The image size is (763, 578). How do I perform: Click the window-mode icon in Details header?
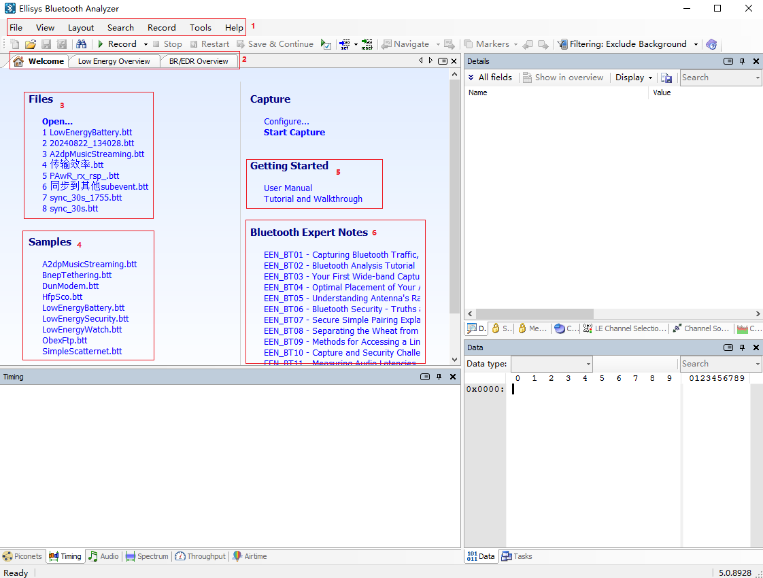point(728,61)
